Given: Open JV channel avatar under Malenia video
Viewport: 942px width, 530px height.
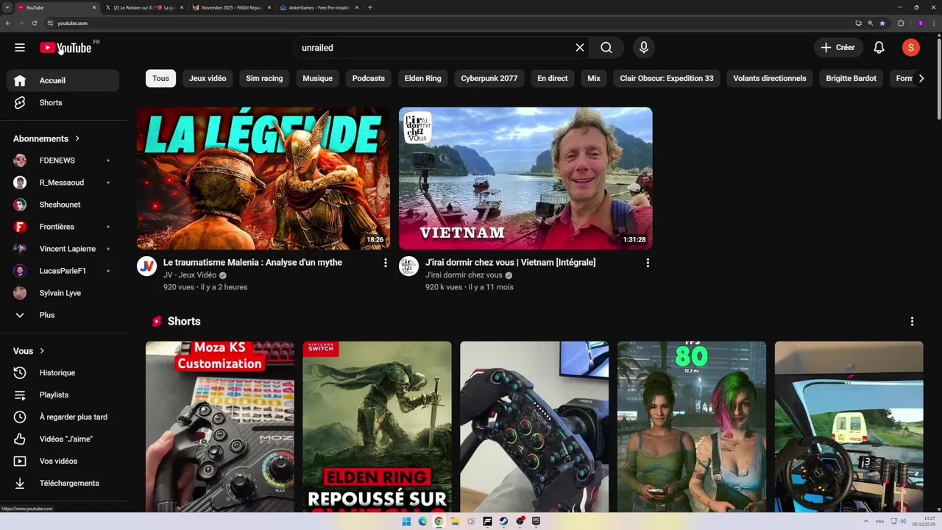Looking at the screenshot, I should 146,266.
